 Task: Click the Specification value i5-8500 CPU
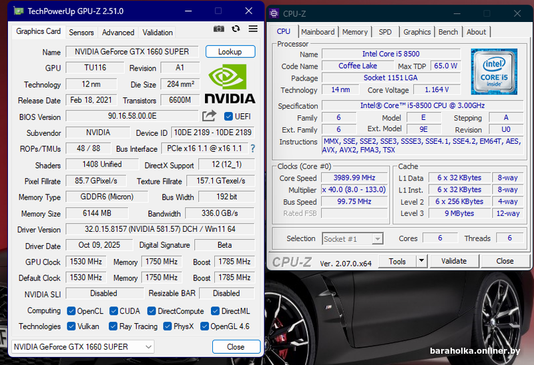(423, 105)
